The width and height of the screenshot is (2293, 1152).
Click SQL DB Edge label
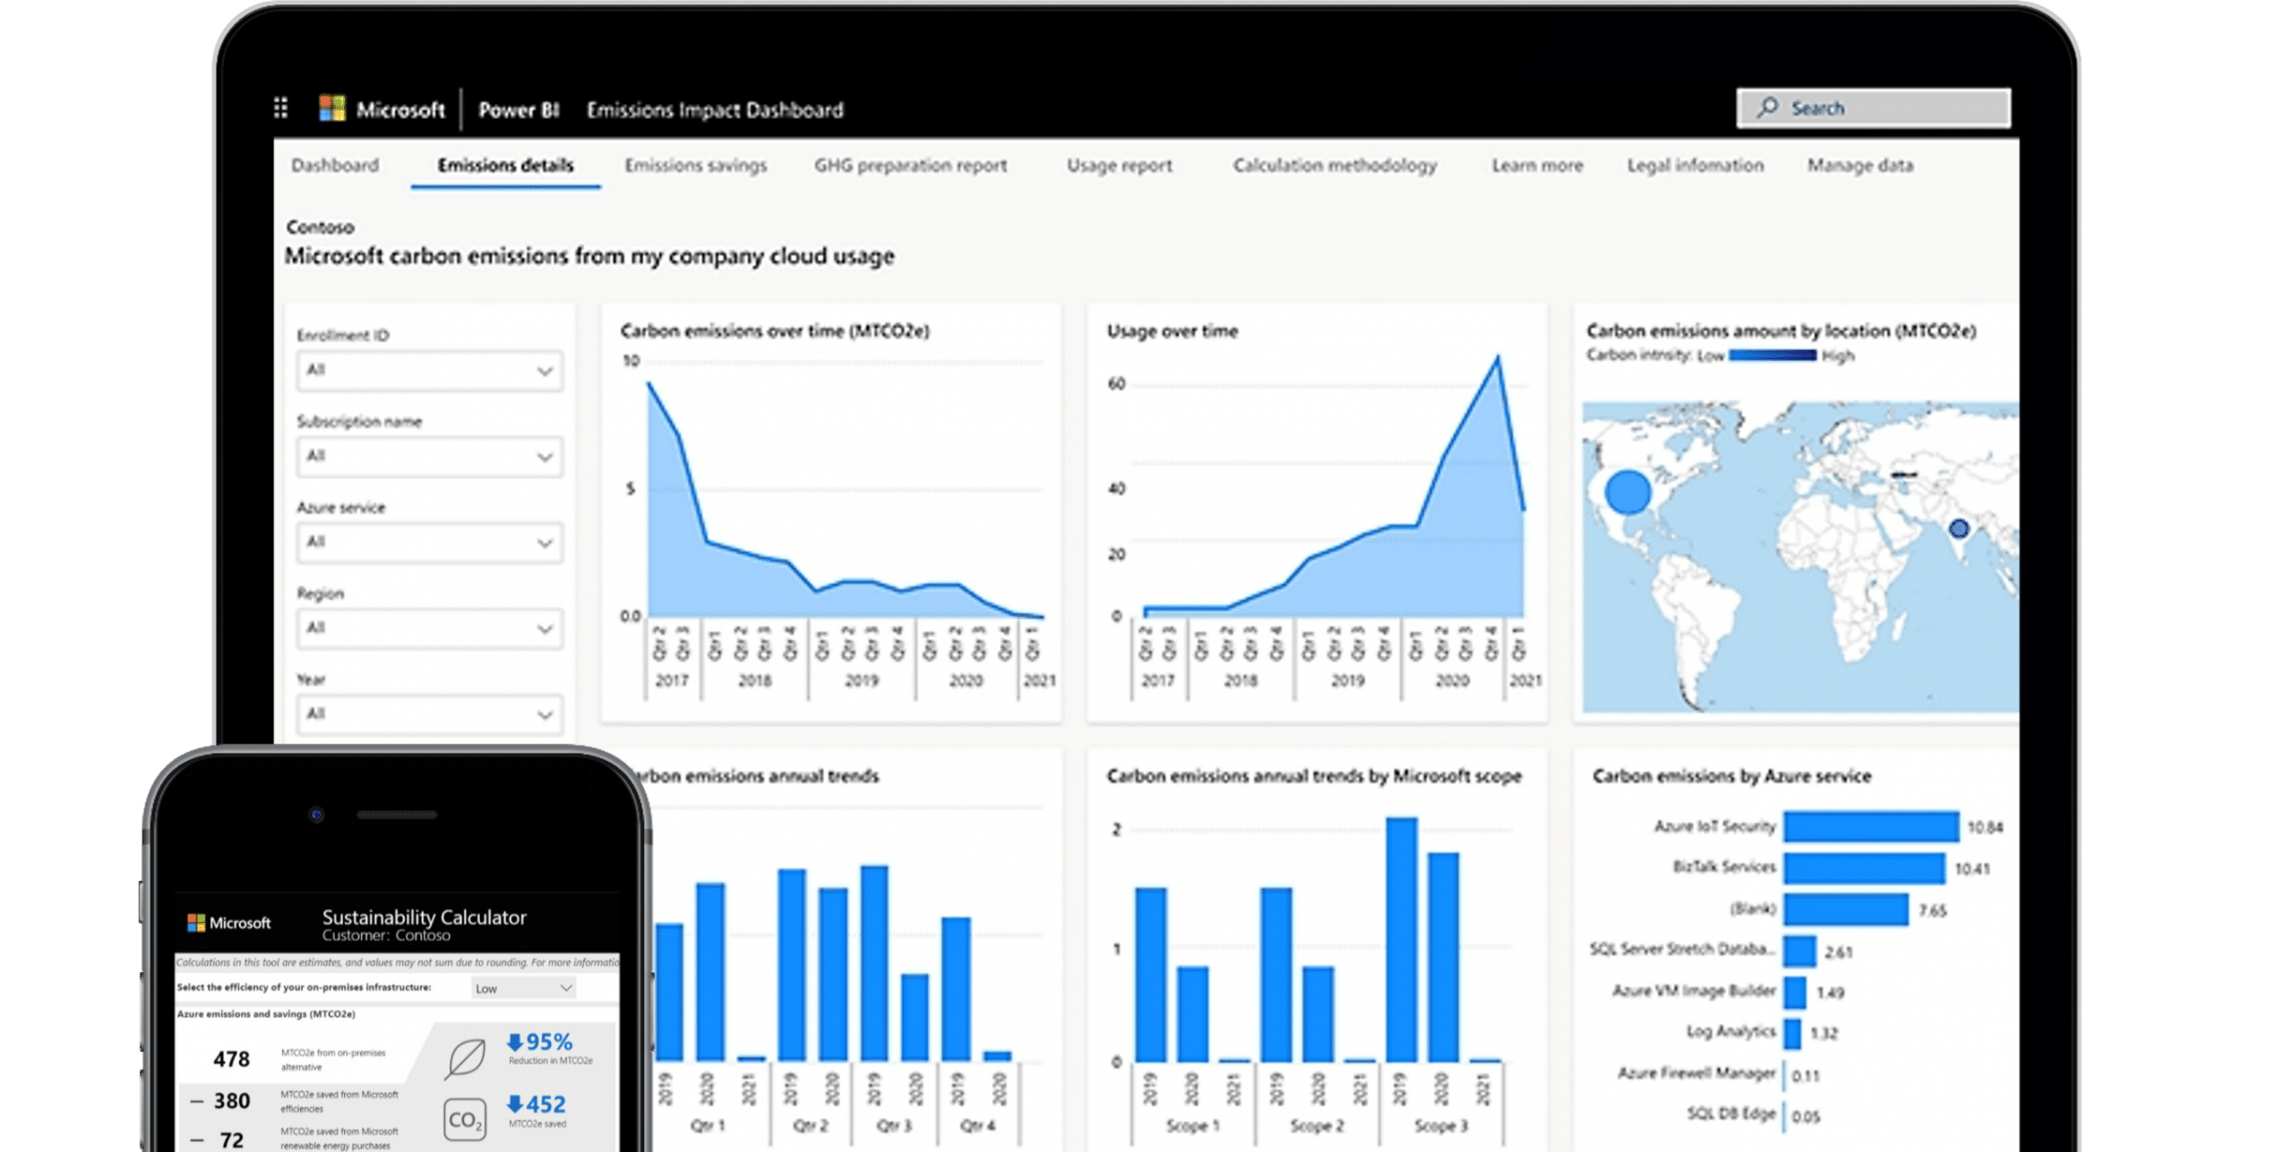click(1731, 1114)
